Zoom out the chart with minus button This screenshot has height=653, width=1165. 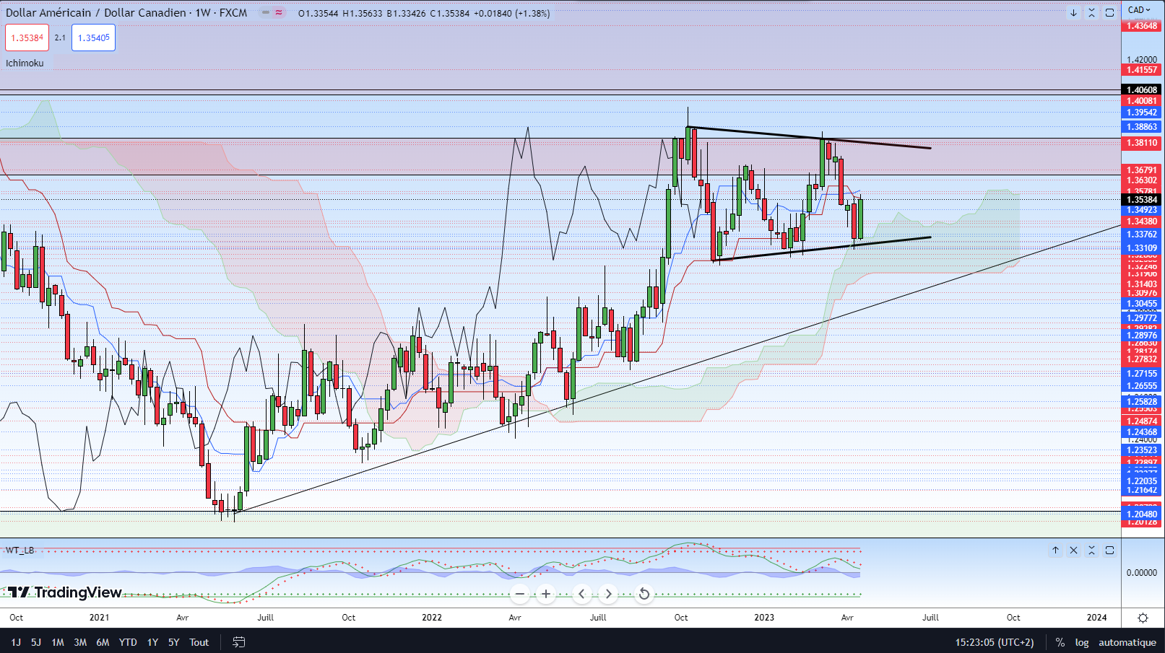click(x=520, y=594)
